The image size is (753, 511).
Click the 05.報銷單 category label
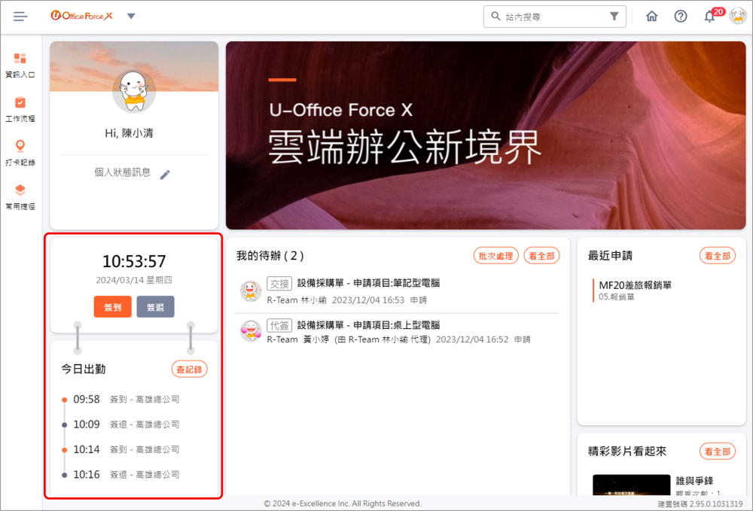616,297
